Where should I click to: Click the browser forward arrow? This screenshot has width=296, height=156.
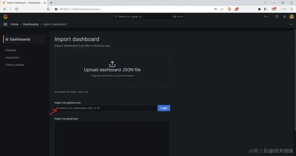tap(10, 9)
